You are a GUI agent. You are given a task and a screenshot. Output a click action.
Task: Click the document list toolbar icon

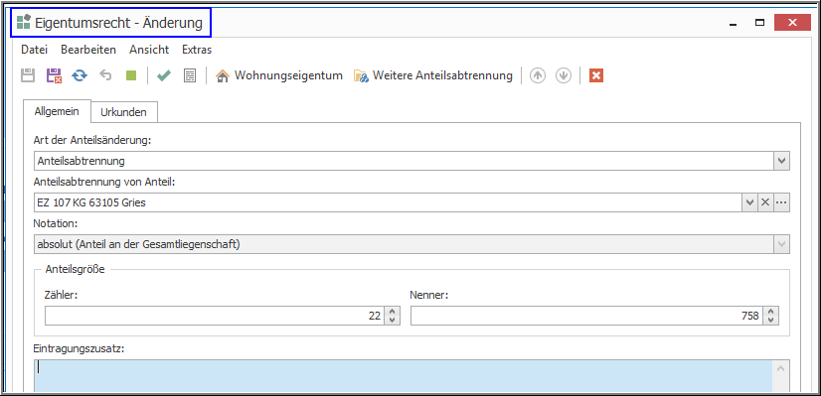190,75
